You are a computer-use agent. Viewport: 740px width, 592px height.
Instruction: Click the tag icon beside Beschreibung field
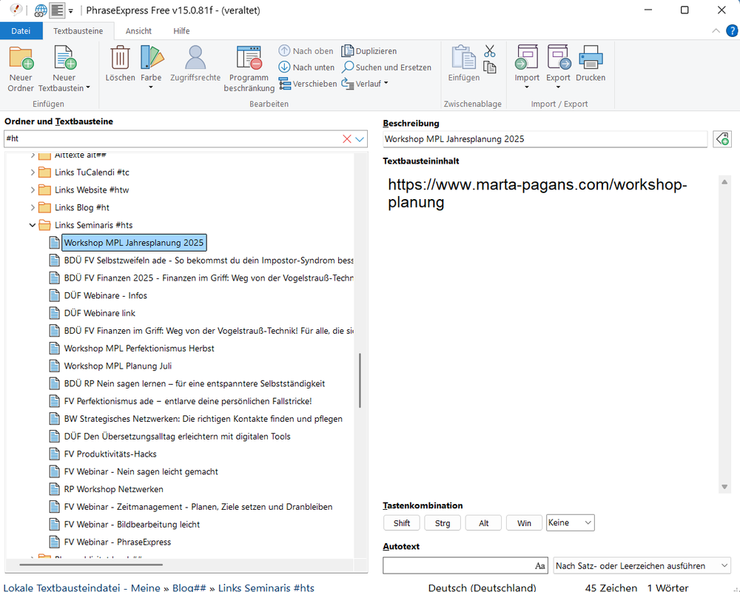722,139
